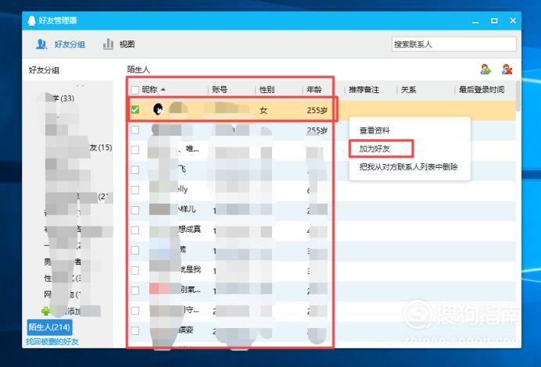
Task: Click the 255岁 cell in the selected row
Action: [317, 110]
